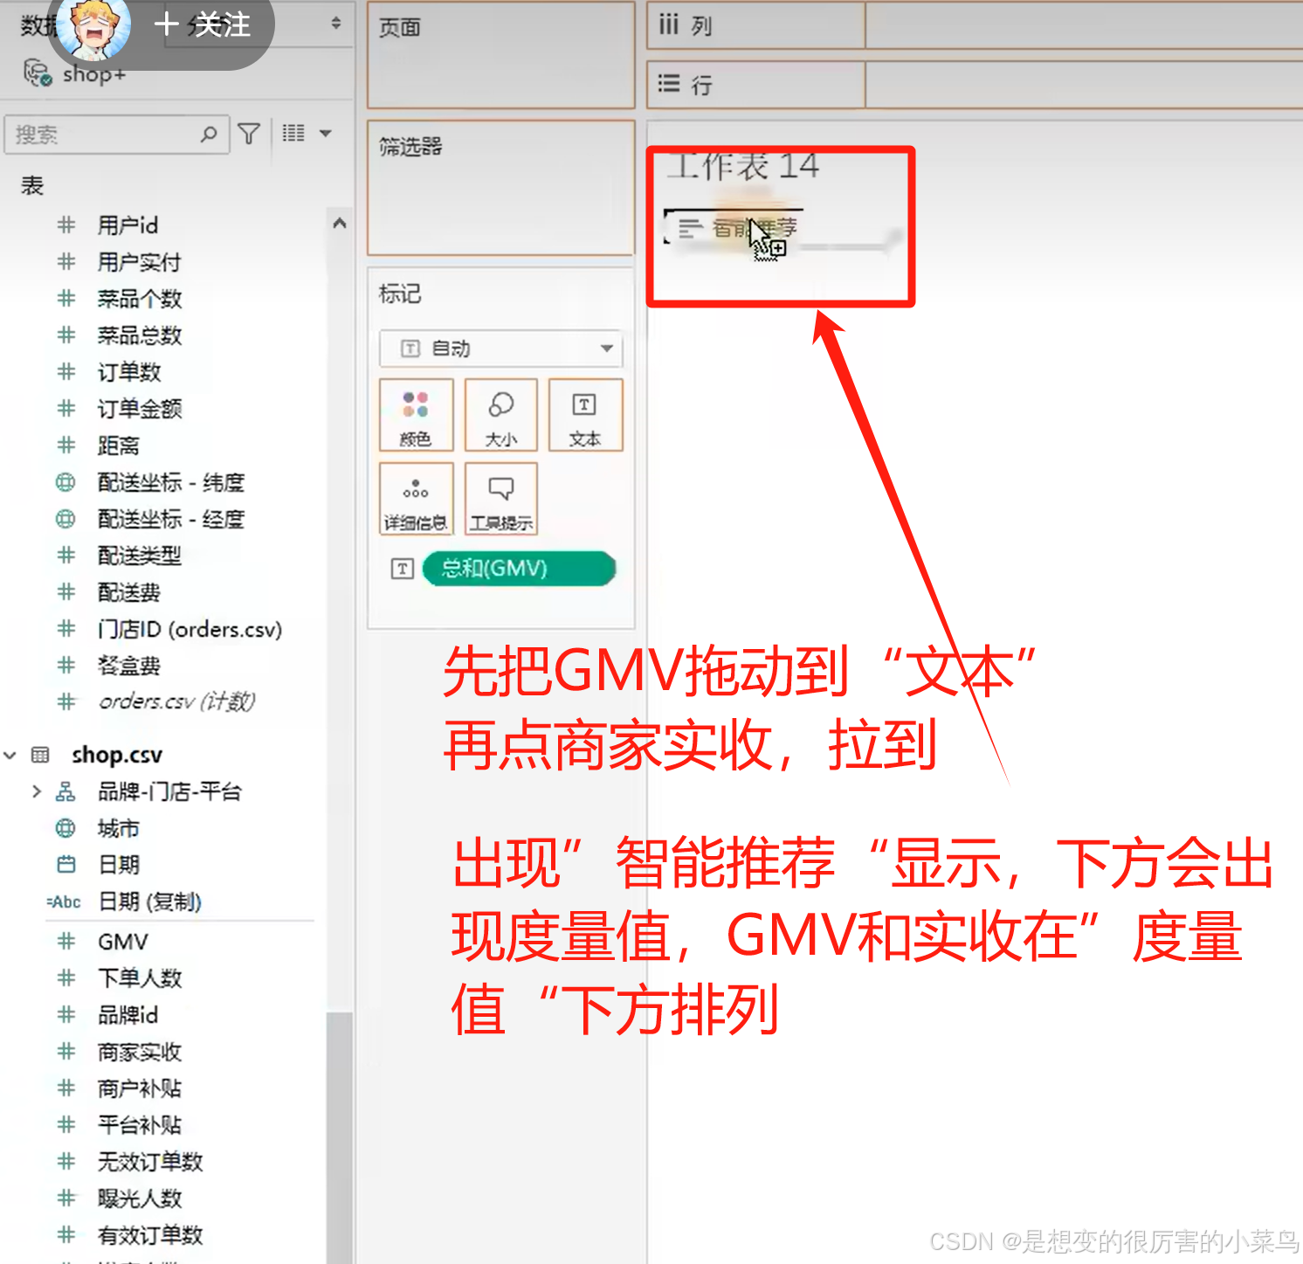Click the list view icon
The image size is (1303, 1264).
[x=293, y=133]
